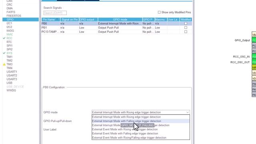The width and height of the screenshot is (256, 144).
Task: Select the PB1 pin row
Action: [x=116, y=28]
